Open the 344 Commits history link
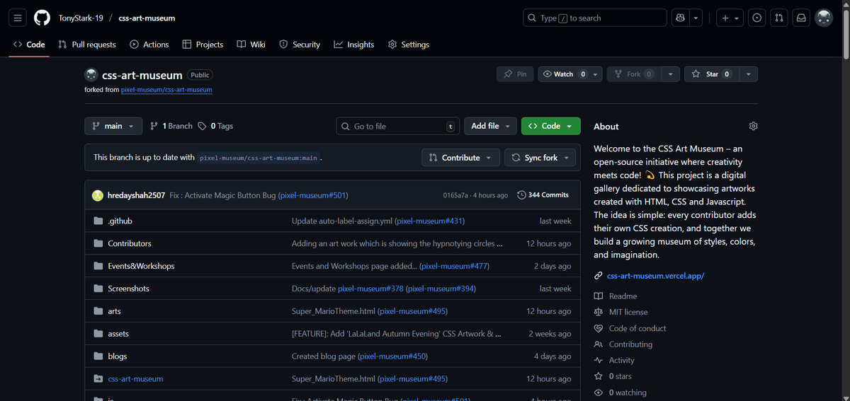 pos(543,194)
